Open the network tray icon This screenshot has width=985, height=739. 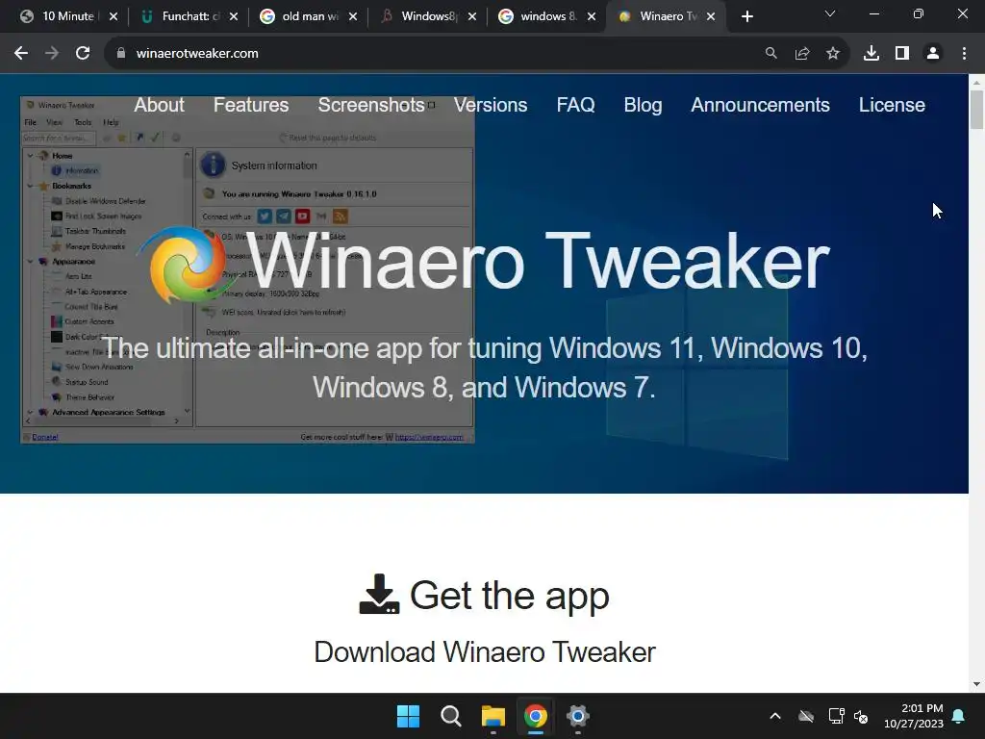point(836,716)
